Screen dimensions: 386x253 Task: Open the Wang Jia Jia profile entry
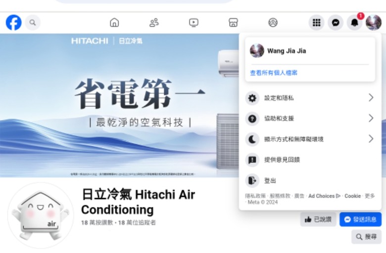click(x=310, y=51)
